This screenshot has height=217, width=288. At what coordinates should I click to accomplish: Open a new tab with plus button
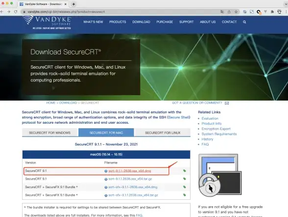(x=73, y=4)
